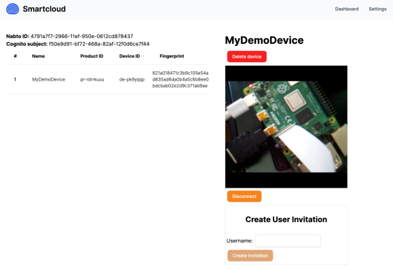
Task: Click the Name column header
Action: click(38, 56)
